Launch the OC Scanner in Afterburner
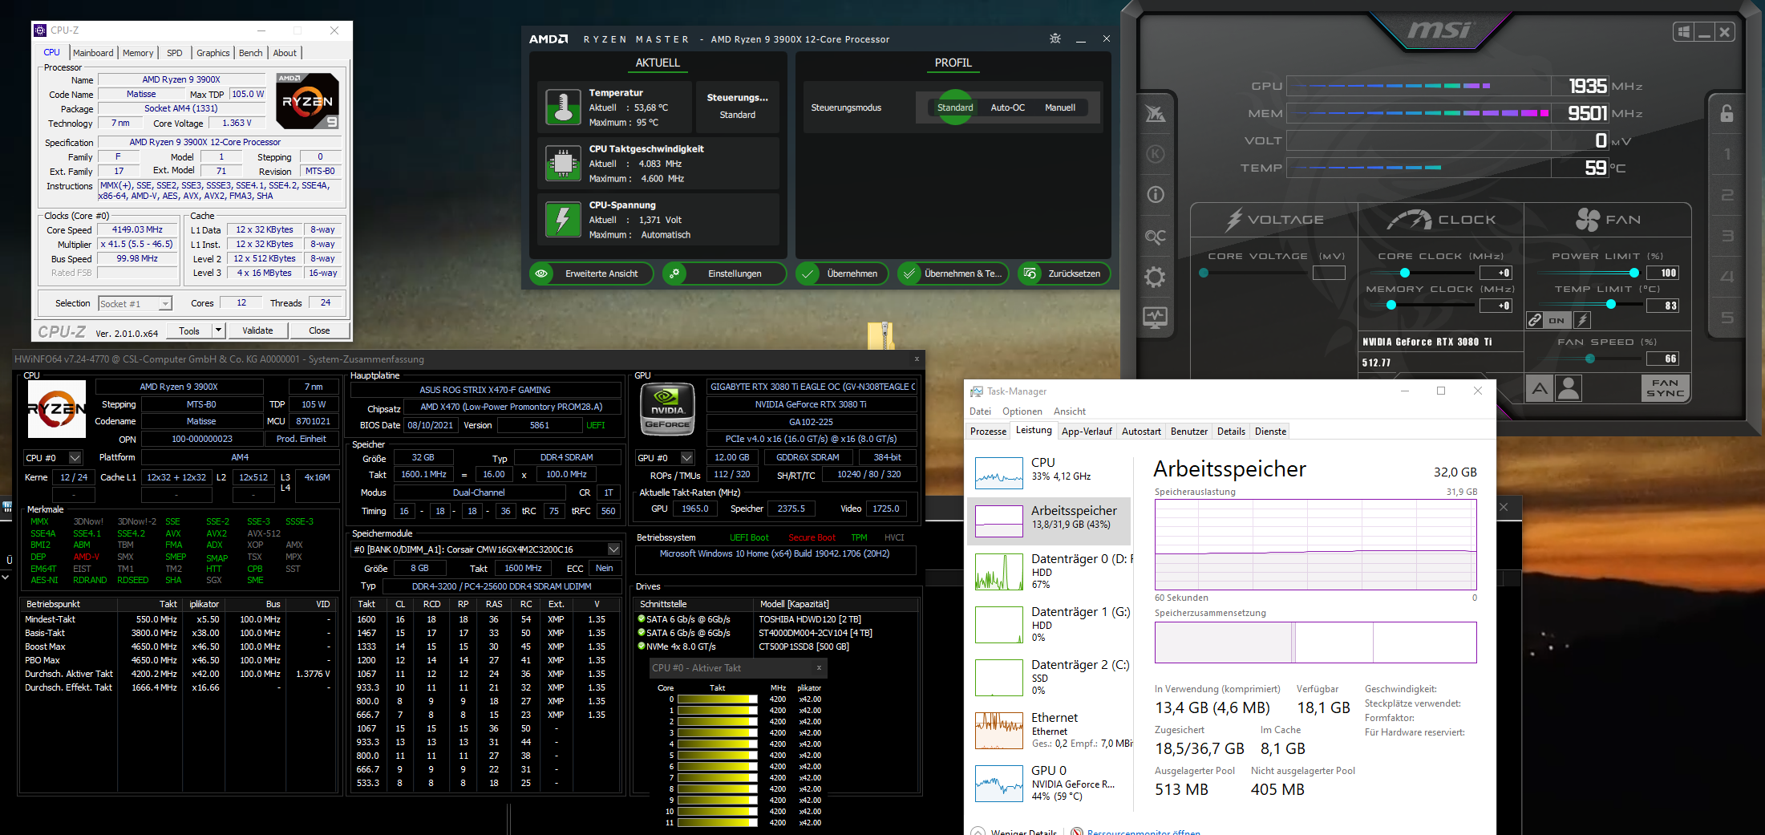 pyautogui.click(x=1156, y=237)
